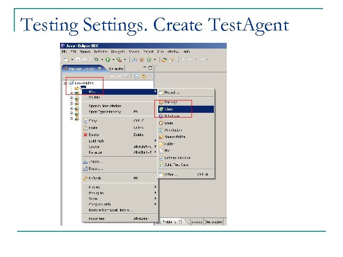Click Copy in the context menu
343x257 pixels.
(x=120, y=120)
